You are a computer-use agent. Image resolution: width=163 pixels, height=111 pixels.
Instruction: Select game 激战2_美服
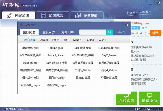[x=57, y=48]
